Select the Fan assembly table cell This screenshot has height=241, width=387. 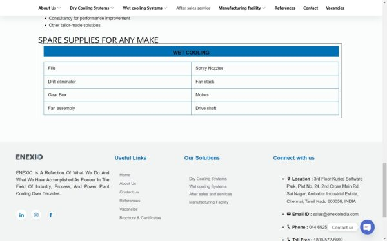(x=117, y=108)
